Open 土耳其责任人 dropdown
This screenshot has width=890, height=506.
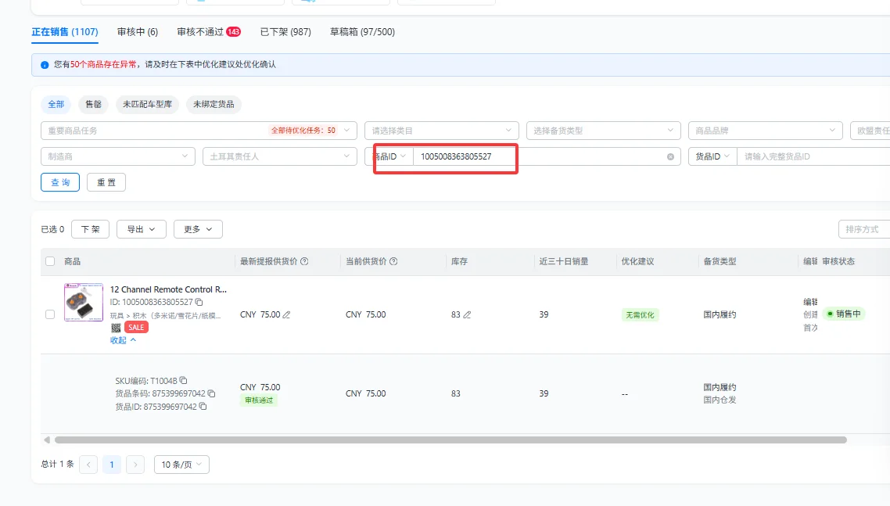coord(280,156)
